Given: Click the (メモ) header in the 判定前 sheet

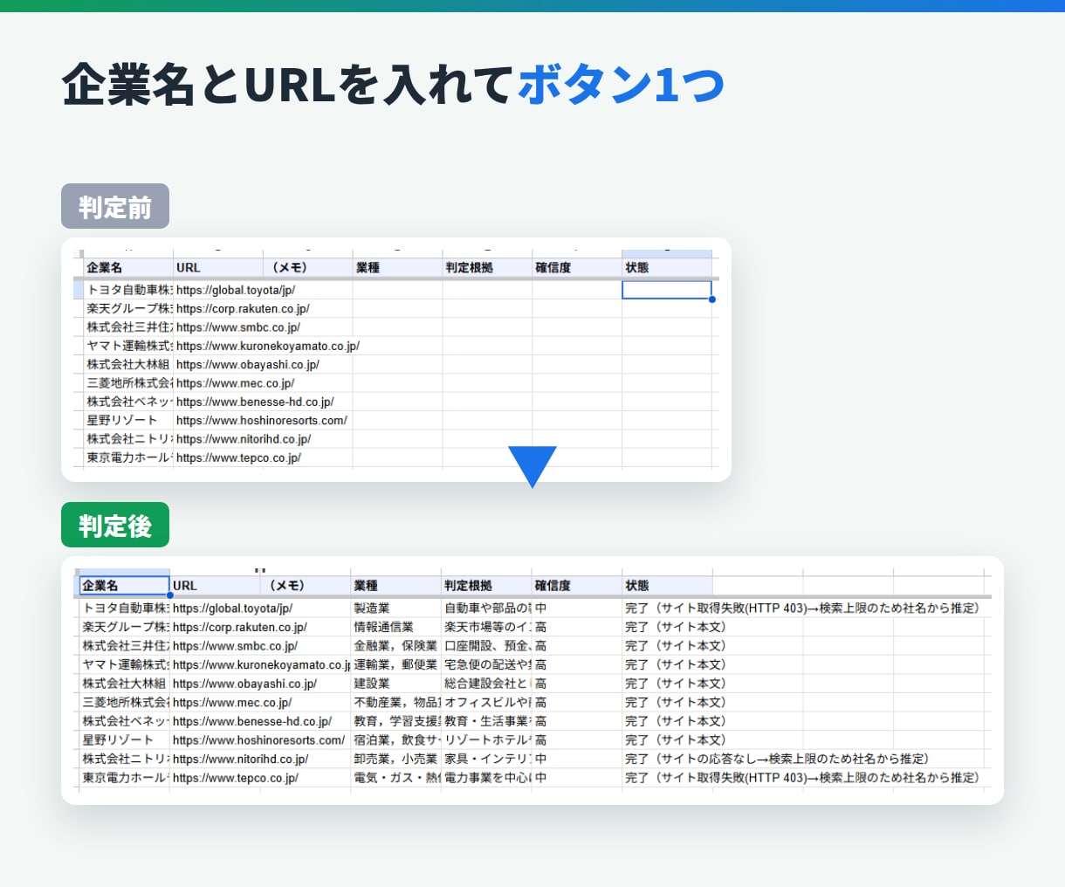Looking at the screenshot, I should [x=308, y=267].
